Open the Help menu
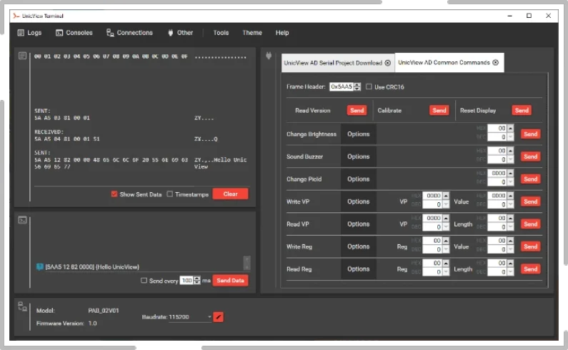568x350 pixels. pyautogui.click(x=281, y=33)
